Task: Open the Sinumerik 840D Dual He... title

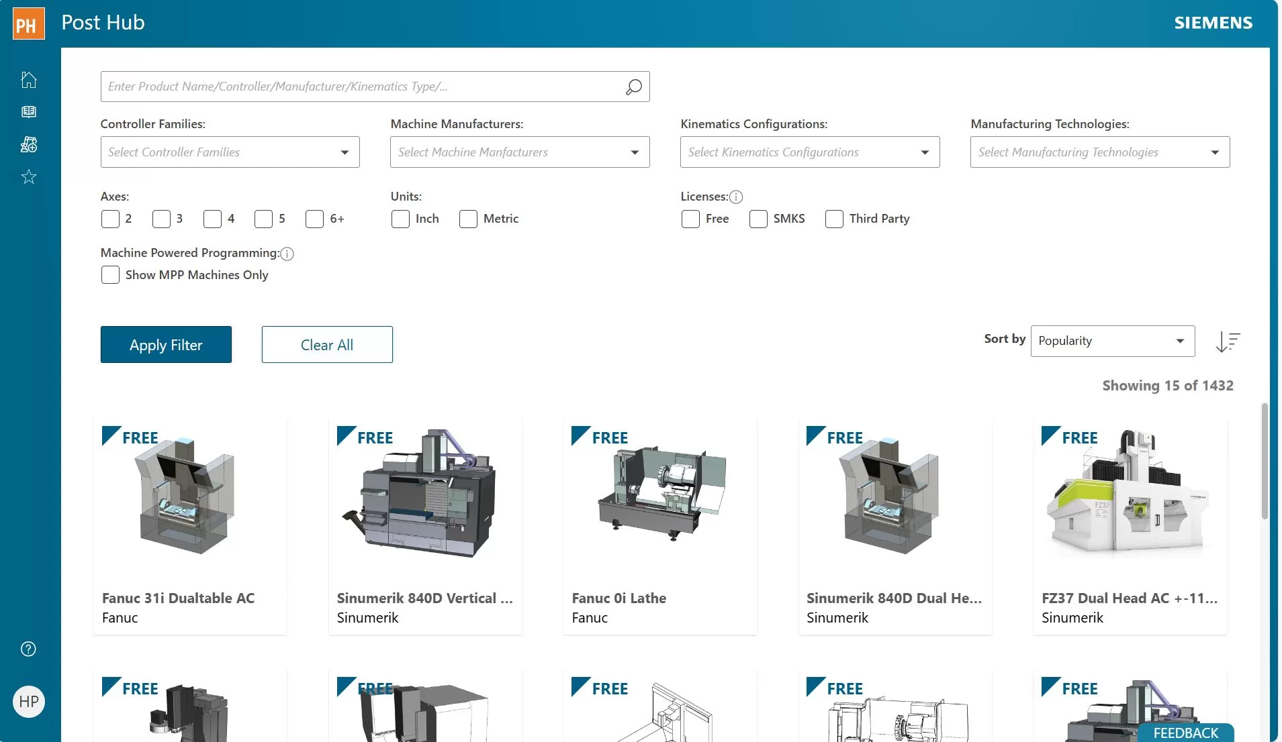Action: (894, 598)
